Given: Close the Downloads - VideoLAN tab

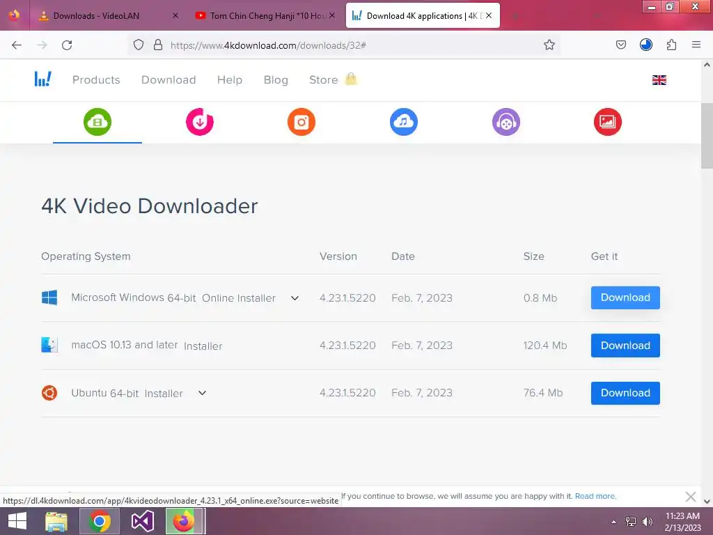Looking at the screenshot, I should [175, 15].
